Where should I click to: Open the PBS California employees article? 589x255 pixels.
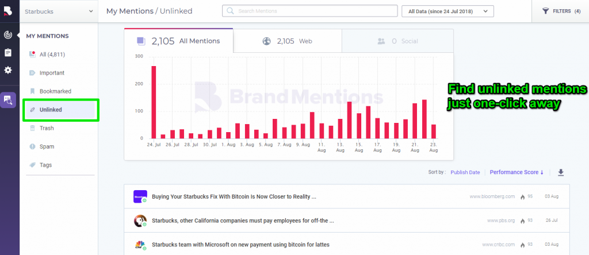pyautogui.click(x=243, y=221)
